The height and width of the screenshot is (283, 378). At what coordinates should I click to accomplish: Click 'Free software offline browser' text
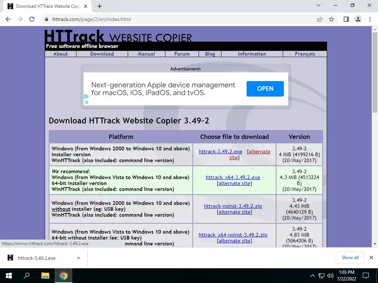[82, 46]
